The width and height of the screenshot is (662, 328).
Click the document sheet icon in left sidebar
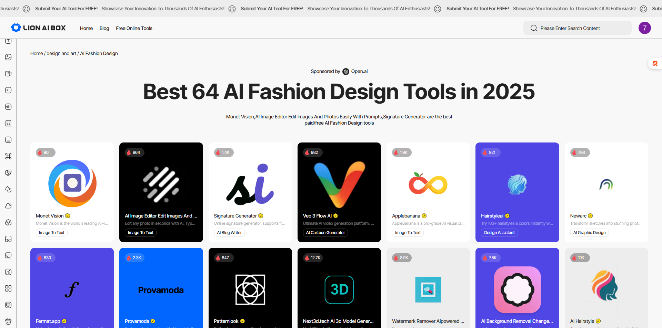click(x=8, y=123)
